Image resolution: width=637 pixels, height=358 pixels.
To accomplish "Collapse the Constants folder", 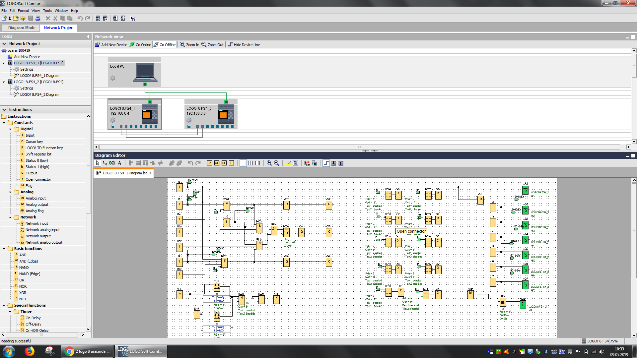I will click(4, 123).
